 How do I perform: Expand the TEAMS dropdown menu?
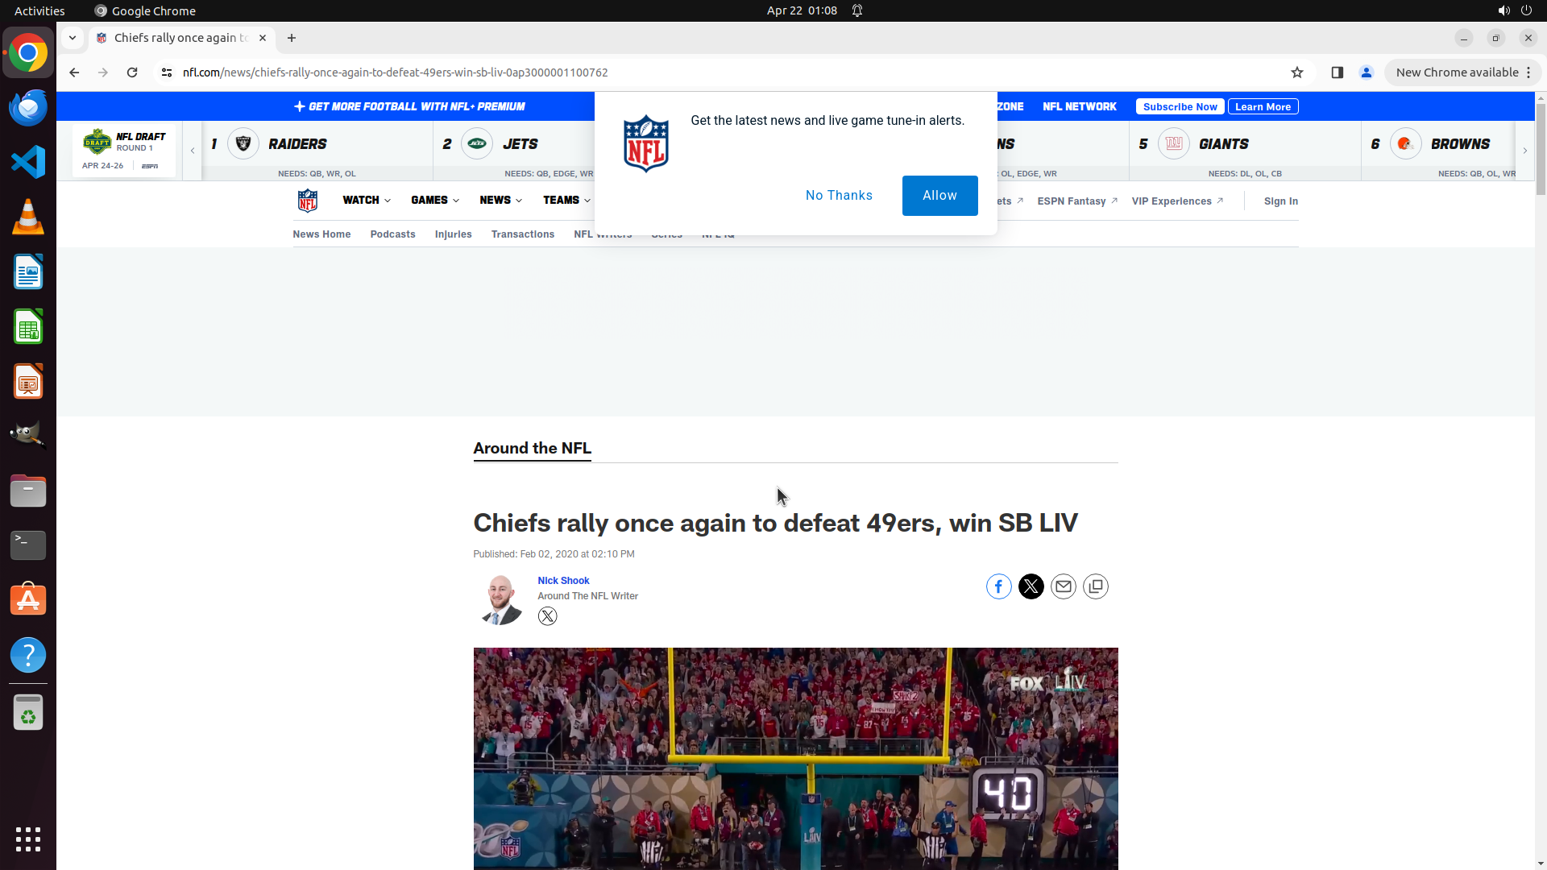pyautogui.click(x=566, y=201)
